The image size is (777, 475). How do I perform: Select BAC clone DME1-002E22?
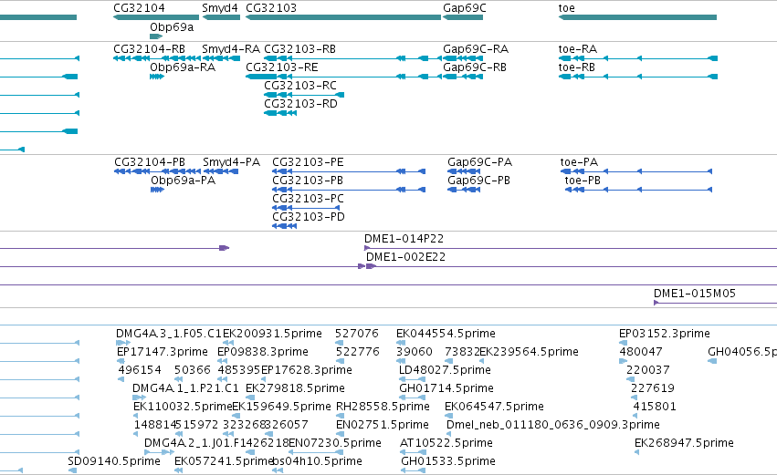(x=405, y=257)
